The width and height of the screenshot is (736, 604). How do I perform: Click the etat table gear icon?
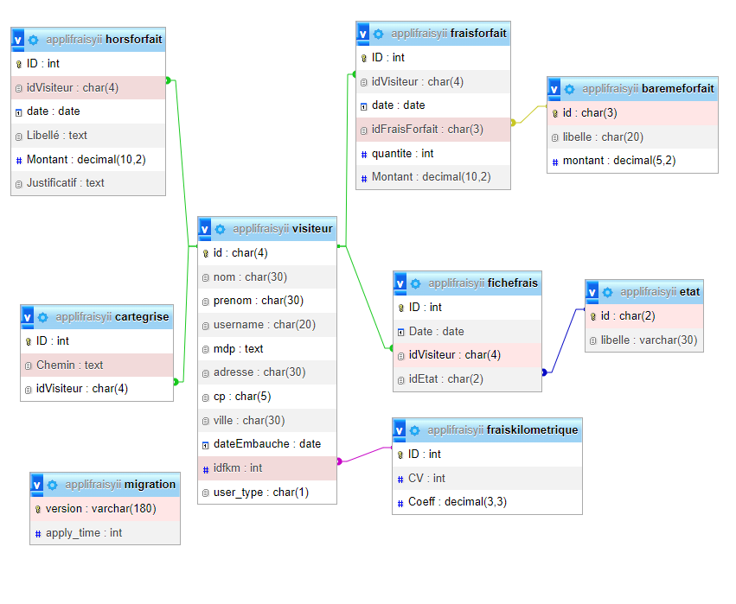607,292
